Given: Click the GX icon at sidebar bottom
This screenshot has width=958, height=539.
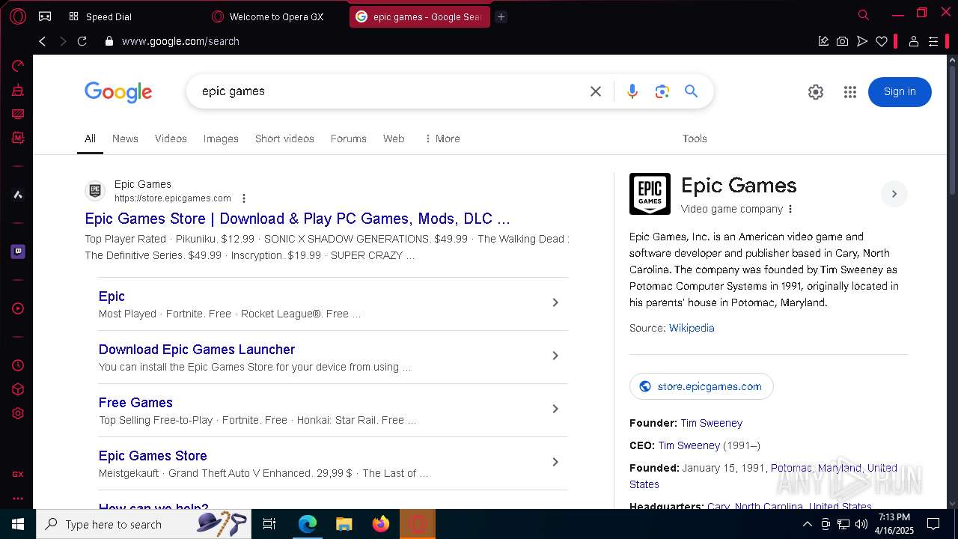Looking at the screenshot, I should pos(18,475).
